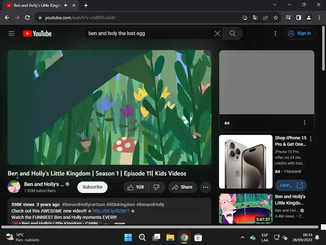The height and width of the screenshot is (245, 326).
Task: Click the address bar URL
Action: [80, 18]
